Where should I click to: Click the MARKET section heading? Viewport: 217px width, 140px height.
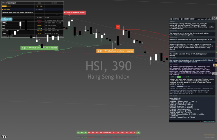click(x=172, y=21)
